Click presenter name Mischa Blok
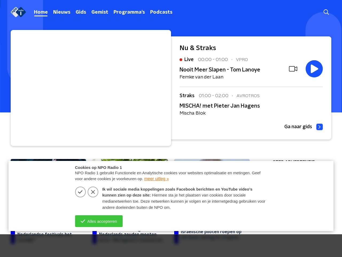 pos(193,113)
